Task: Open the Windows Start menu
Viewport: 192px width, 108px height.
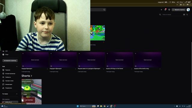Action: 78,106
